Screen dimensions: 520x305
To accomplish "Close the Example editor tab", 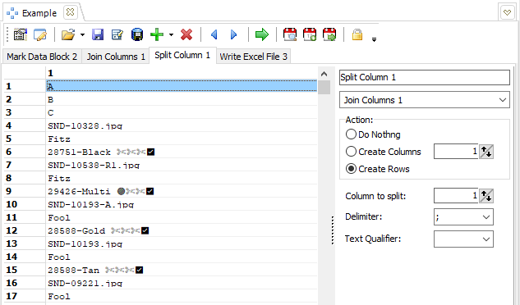I will coord(70,12).
